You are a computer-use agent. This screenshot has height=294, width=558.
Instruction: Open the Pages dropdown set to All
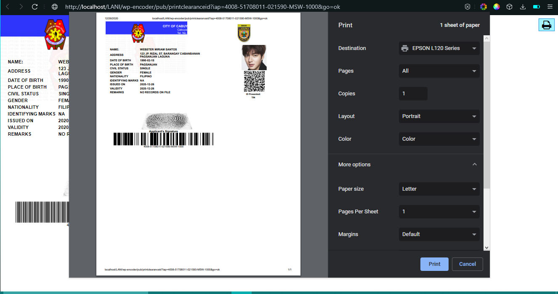tap(439, 71)
